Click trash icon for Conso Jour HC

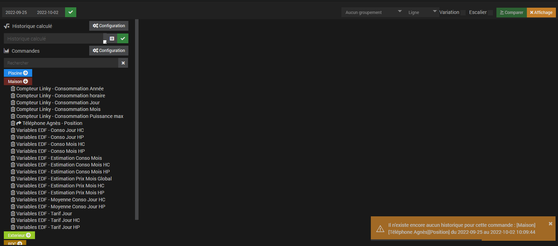[x=13, y=130]
